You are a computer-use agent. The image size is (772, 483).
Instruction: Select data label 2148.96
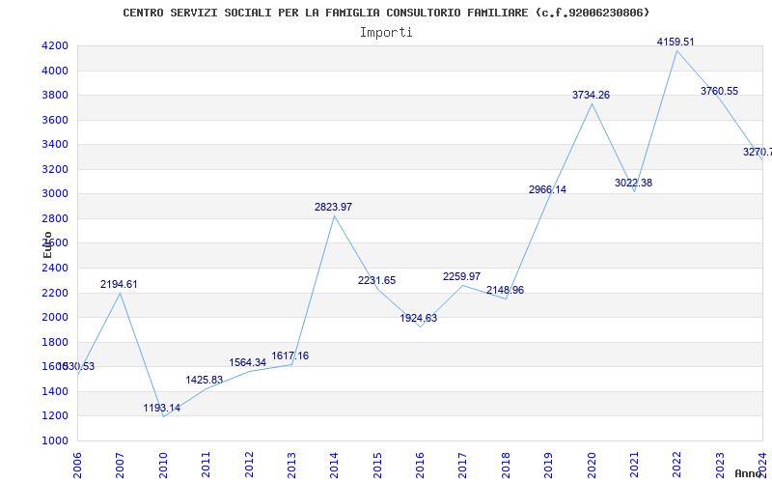505,291
